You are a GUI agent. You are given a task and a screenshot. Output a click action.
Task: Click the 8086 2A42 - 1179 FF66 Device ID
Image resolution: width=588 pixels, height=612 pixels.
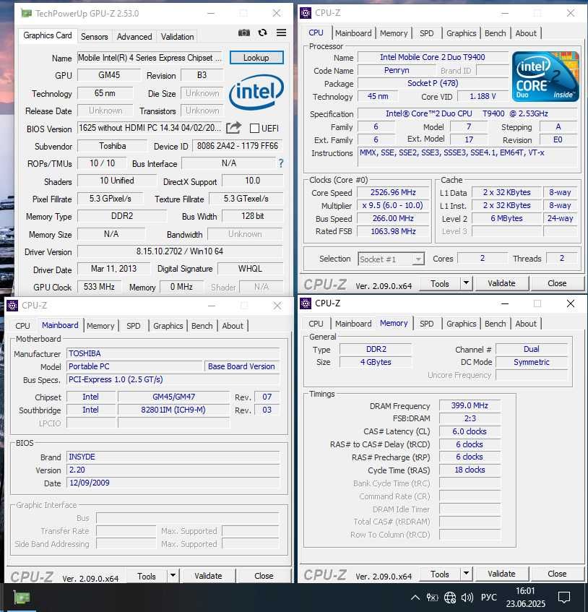pyautogui.click(x=237, y=146)
